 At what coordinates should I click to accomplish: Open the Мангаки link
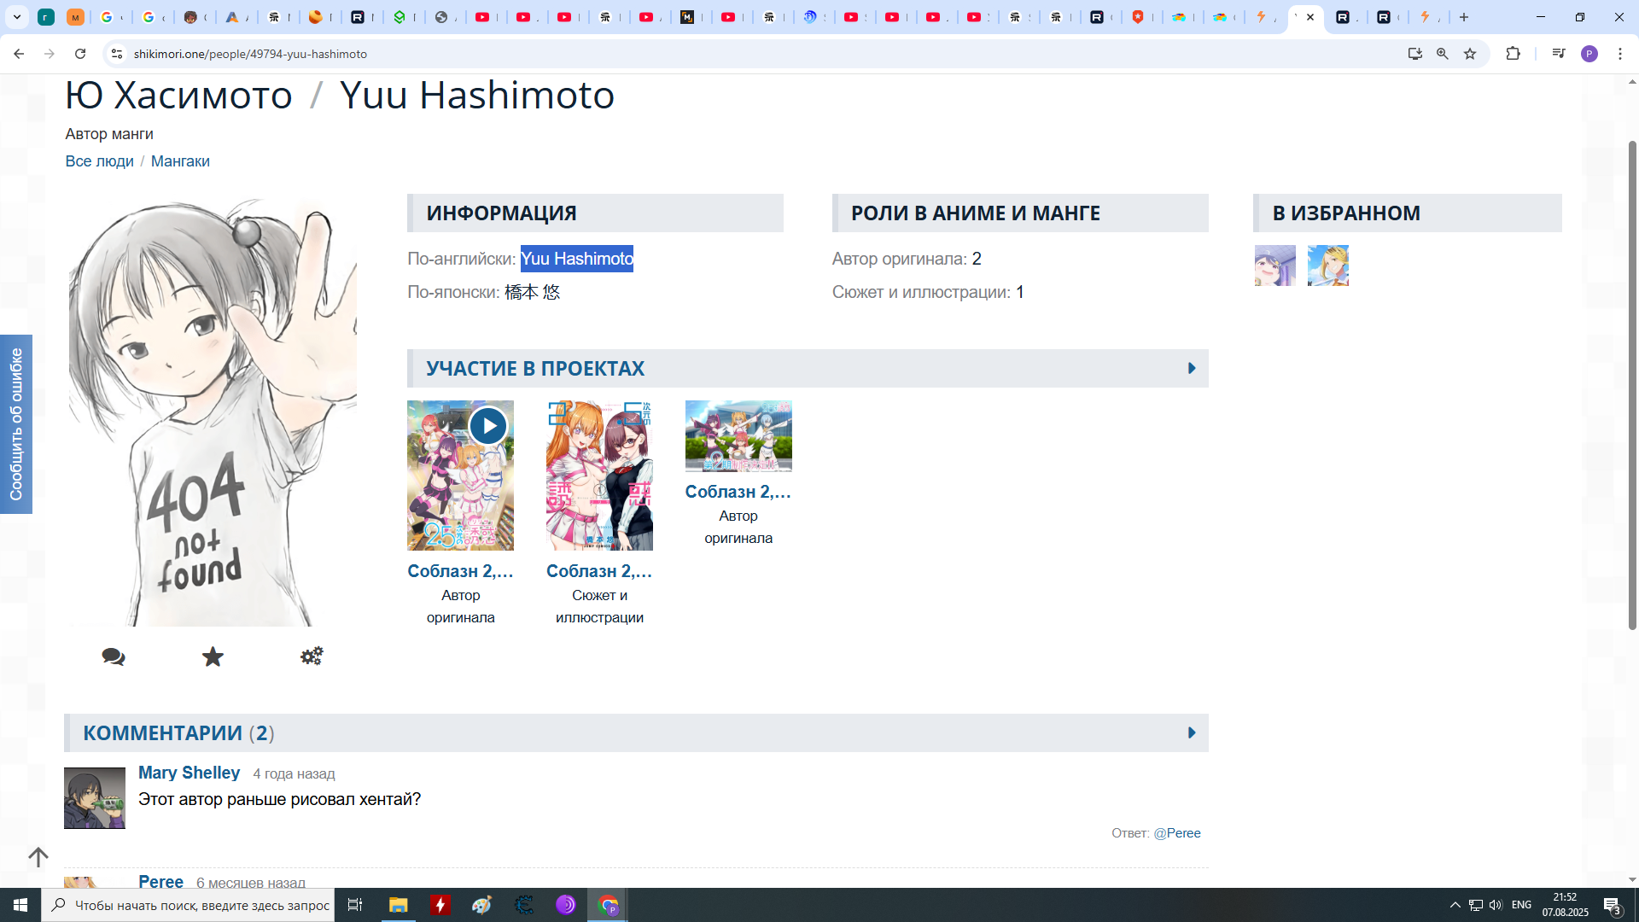(x=180, y=161)
